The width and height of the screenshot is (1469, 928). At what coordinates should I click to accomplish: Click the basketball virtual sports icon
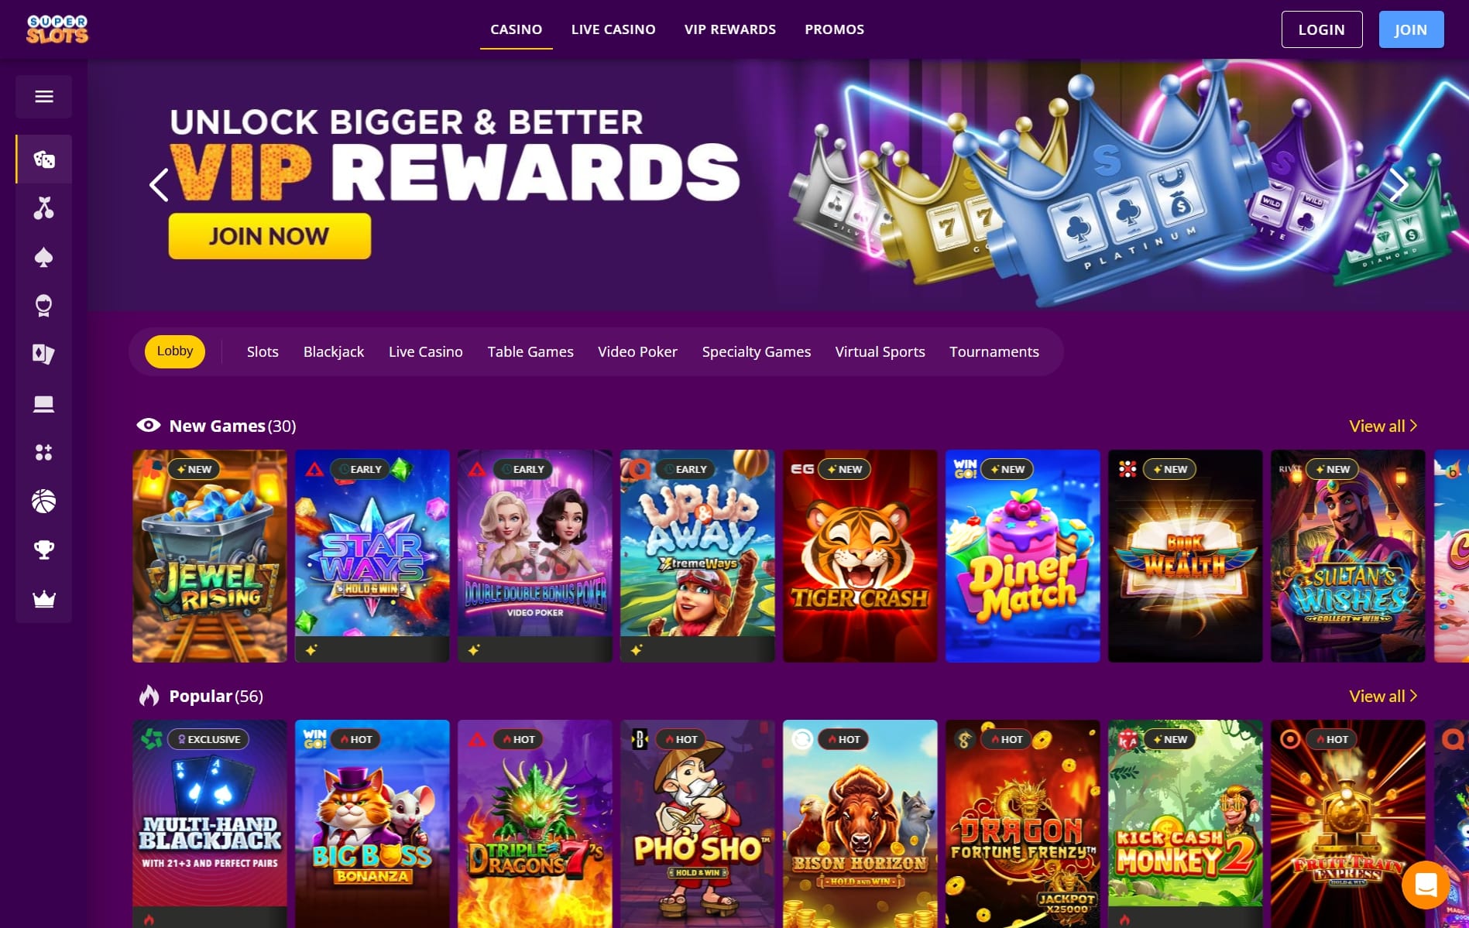tap(44, 502)
